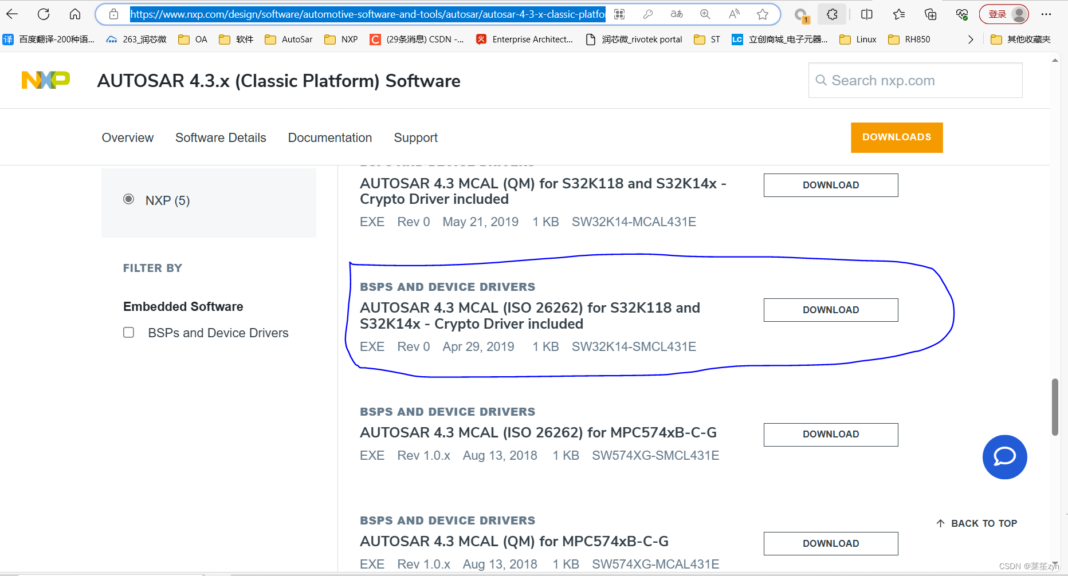The image size is (1068, 576).
Task: Translate page with the translate icon
Action: pyautogui.click(x=677, y=14)
